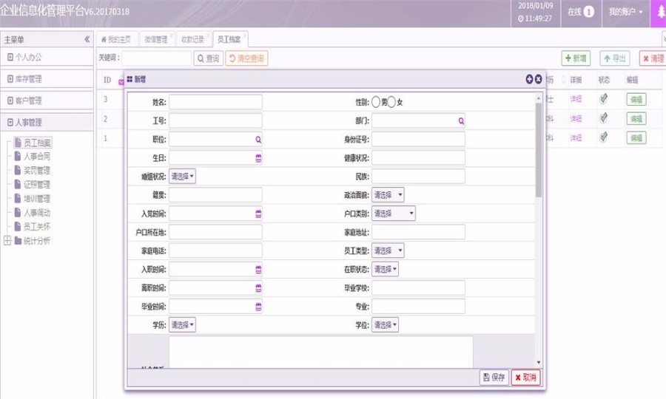Click status check icon in row 1
Viewport: 666px width, 399px height.
point(603,137)
